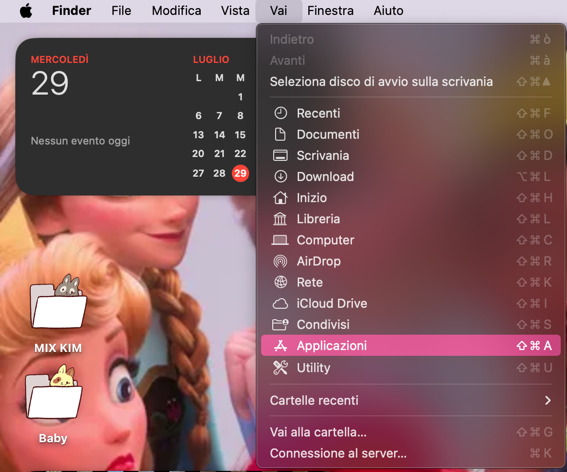Screen dimensions: 567x472
Task: Open the Finestra menu
Action: 330,11
